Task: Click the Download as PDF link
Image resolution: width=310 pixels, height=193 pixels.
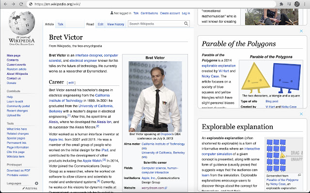Action: tap(18, 170)
